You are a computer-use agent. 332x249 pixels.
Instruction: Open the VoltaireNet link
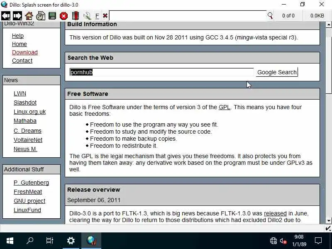pos(28,140)
